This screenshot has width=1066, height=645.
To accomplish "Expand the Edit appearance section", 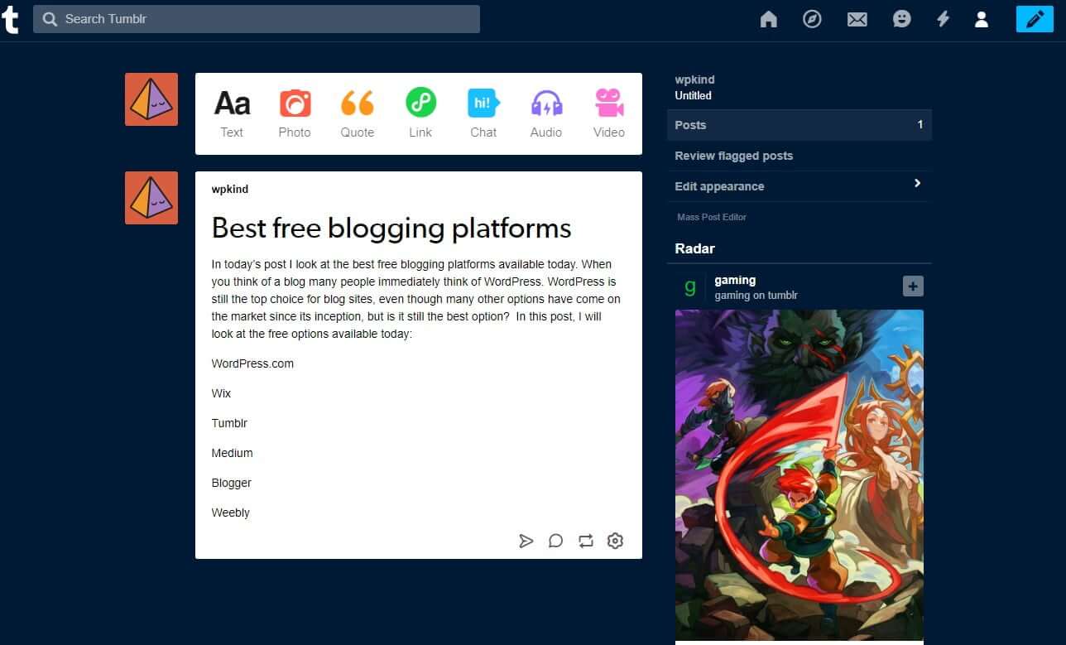I will (x=719, y=185).
